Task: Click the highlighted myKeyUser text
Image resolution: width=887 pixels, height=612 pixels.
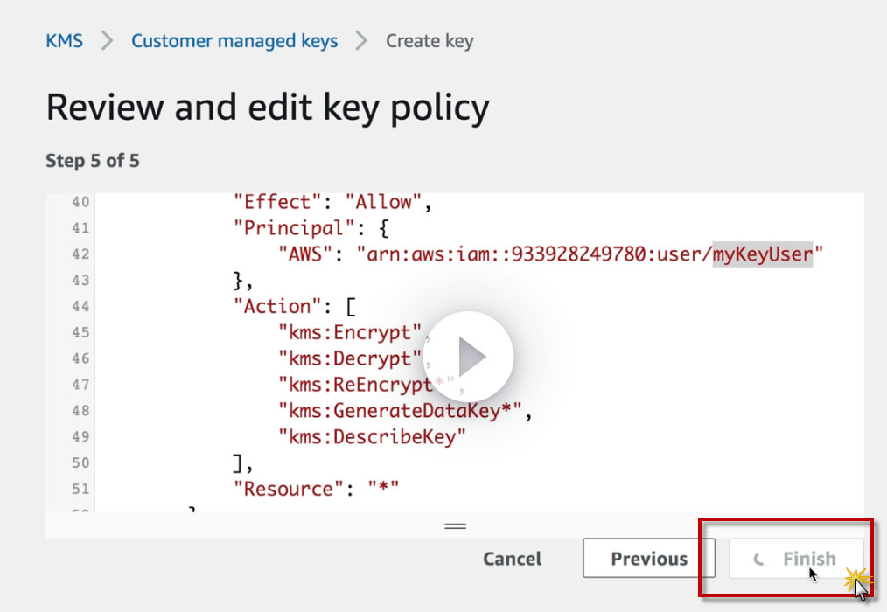Action: [763, 254]
